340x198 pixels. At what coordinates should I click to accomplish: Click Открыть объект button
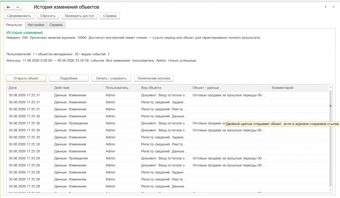coord(26,78)
